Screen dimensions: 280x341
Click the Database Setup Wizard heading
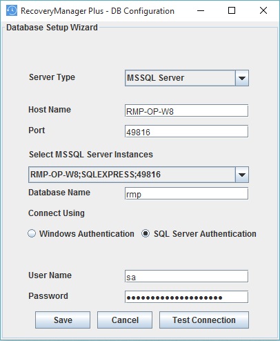(52, 28)
